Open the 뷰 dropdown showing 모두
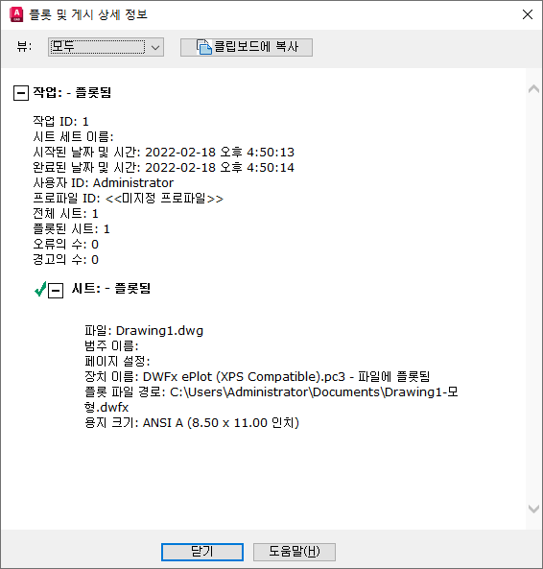This screenshot has height=569, width=543. (106, 47)
